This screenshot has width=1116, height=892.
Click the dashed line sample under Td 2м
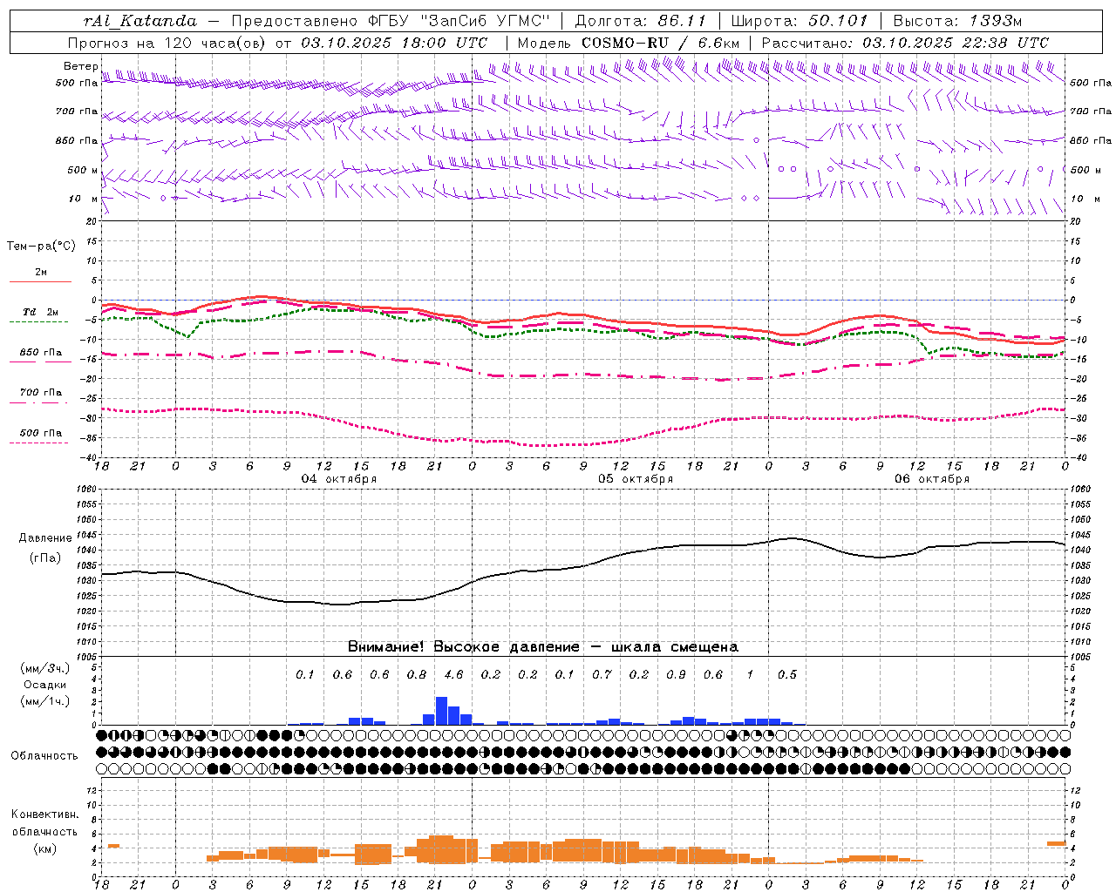(39, 322)
